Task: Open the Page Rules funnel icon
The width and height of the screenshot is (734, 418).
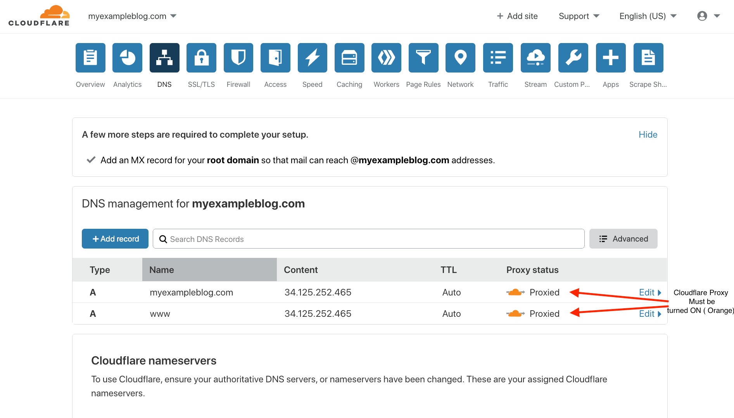Action: tap(423, 58)
